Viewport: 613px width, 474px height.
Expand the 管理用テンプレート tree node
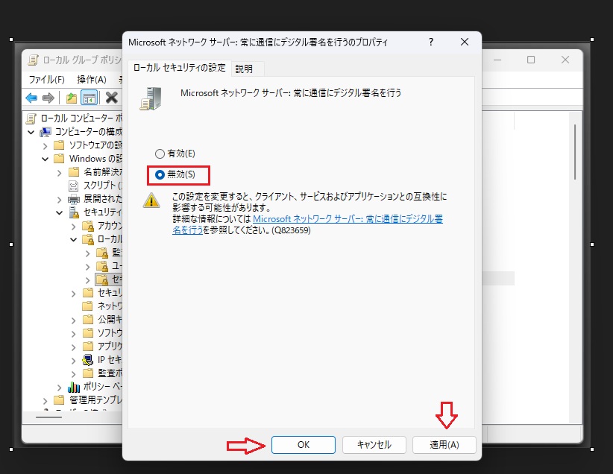click(45, 400)
